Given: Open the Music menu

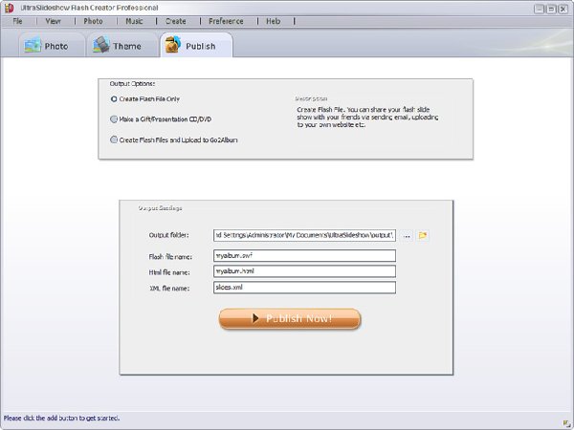Looking at the screenshot, I should pyautogui.click(x=134, y=22).
